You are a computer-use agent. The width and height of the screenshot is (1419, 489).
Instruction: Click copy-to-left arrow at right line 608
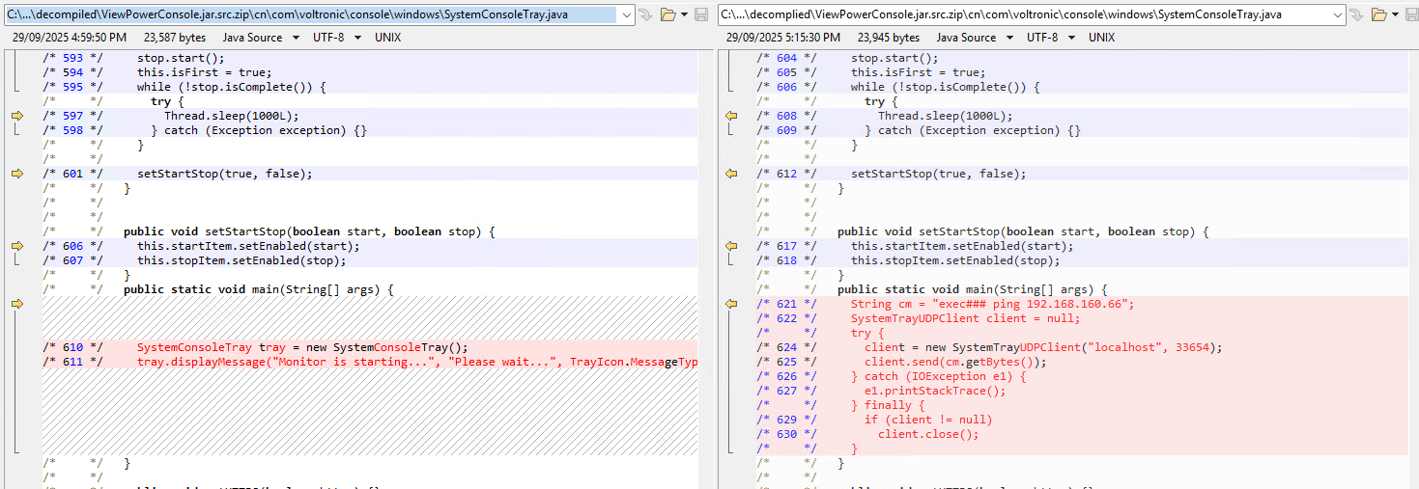click(x=731, y=116)
